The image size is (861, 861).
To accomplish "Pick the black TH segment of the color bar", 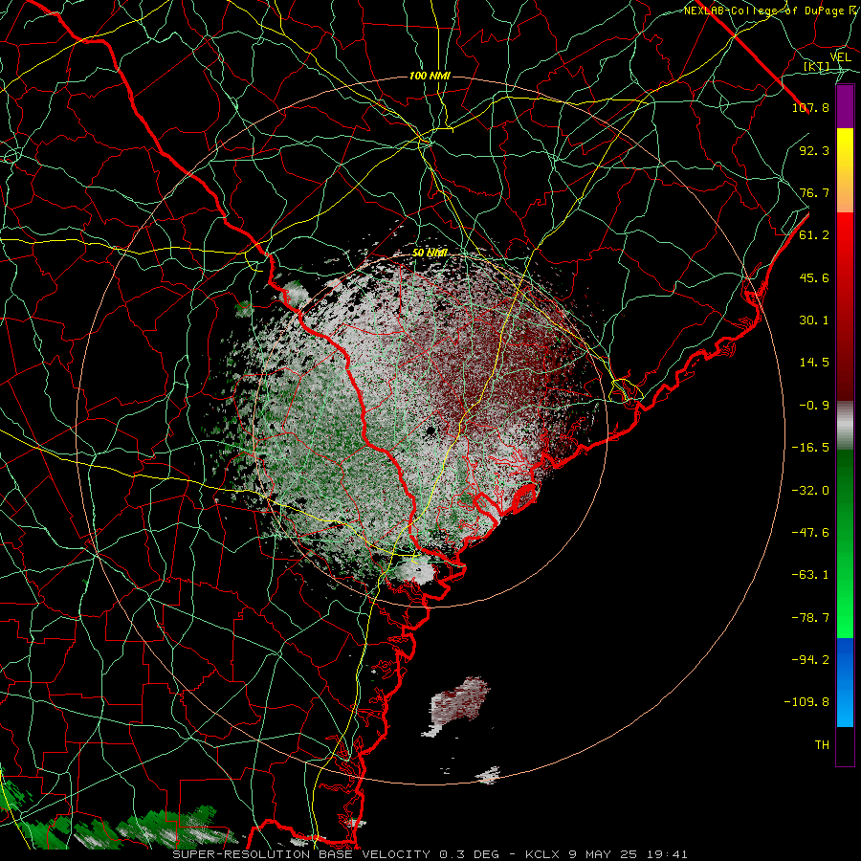I will tap(845, 745).
